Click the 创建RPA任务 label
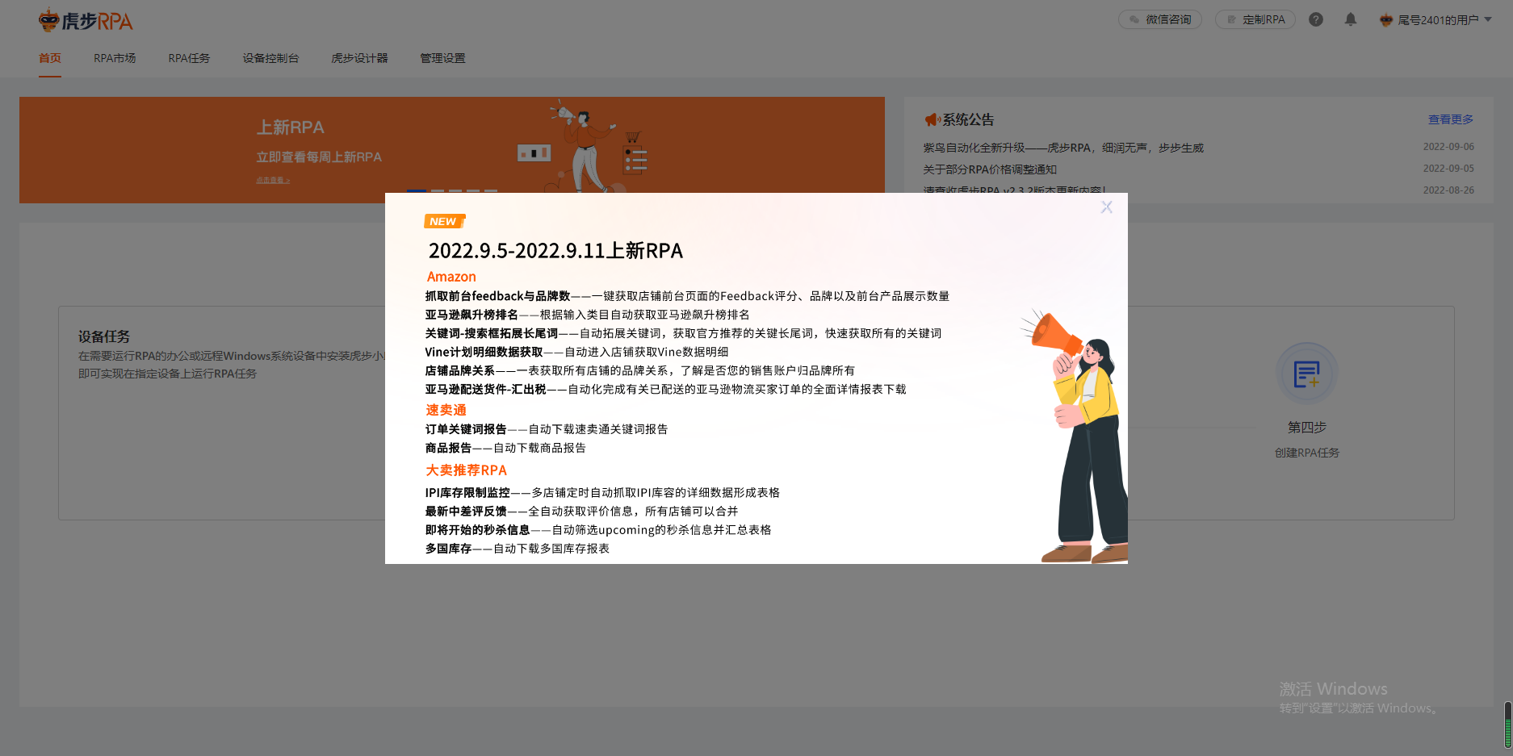The image size is (1513, 756). coord(1307,453)
